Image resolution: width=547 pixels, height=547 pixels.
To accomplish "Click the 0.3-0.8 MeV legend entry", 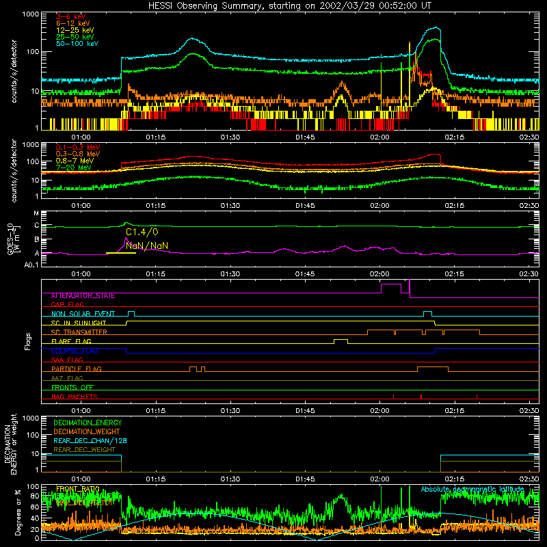I will point(78,154).
